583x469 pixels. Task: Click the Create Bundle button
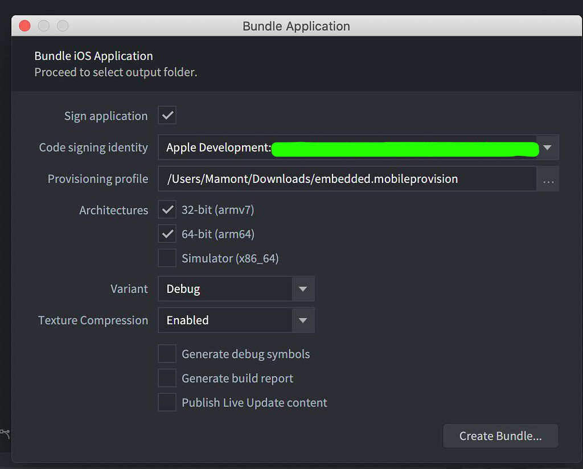[x=500, y=435]
